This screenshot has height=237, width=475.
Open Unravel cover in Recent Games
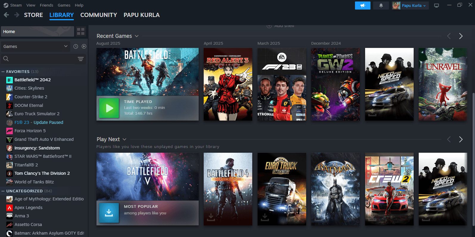443,84
